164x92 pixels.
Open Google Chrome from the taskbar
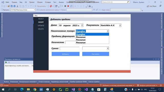coord(35,89)
